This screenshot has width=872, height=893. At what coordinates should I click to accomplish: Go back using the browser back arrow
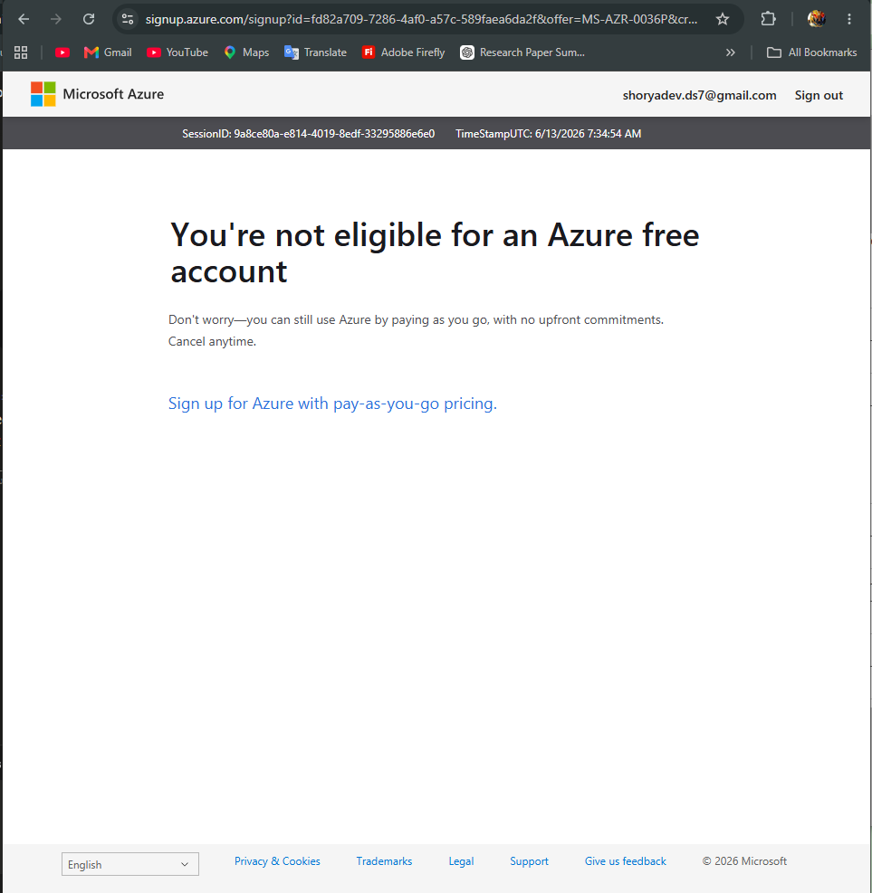click(24, 19)
